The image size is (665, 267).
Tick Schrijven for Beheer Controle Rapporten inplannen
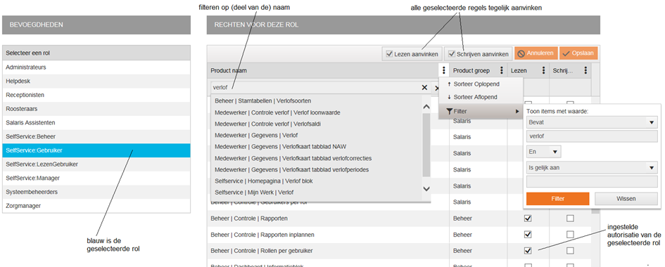click(x=570, y=235)
